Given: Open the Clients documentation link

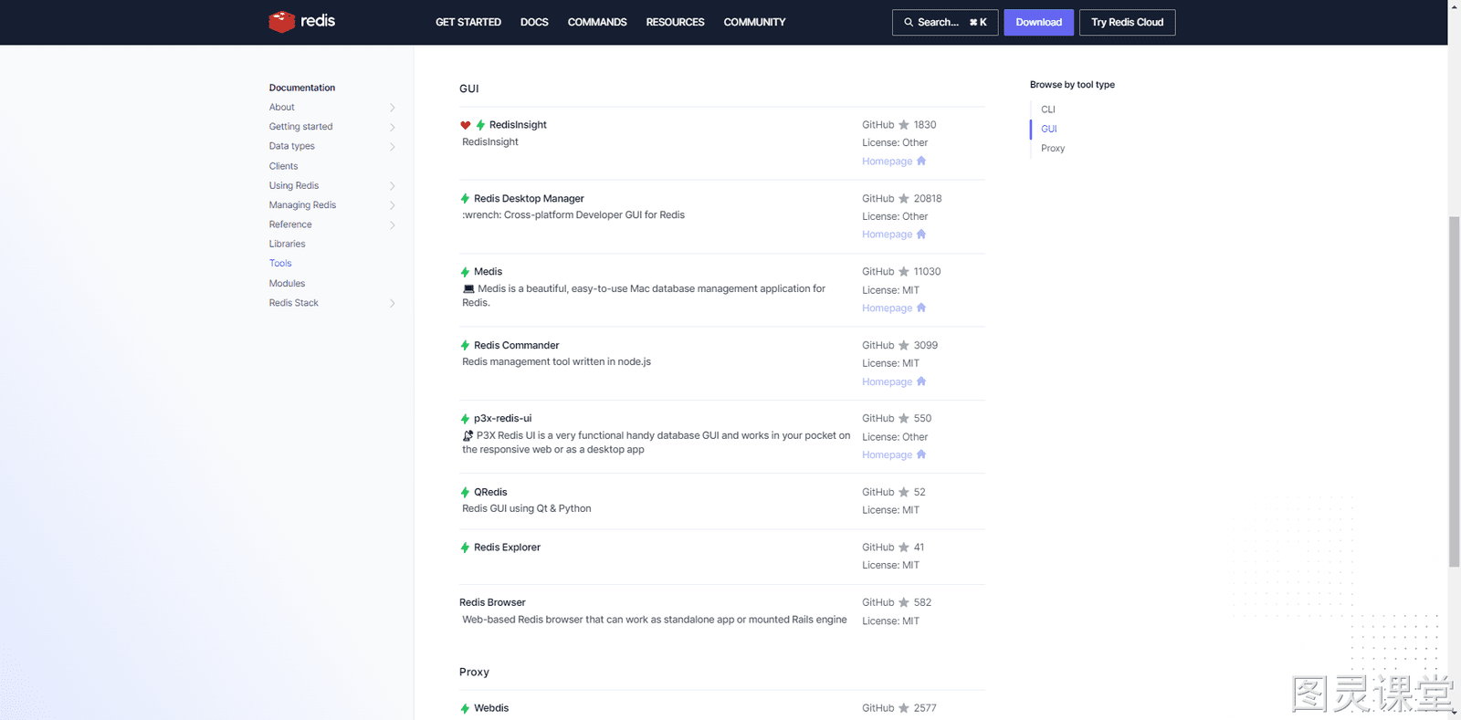Looking at the screenshot, I should (x=283, y=166).
